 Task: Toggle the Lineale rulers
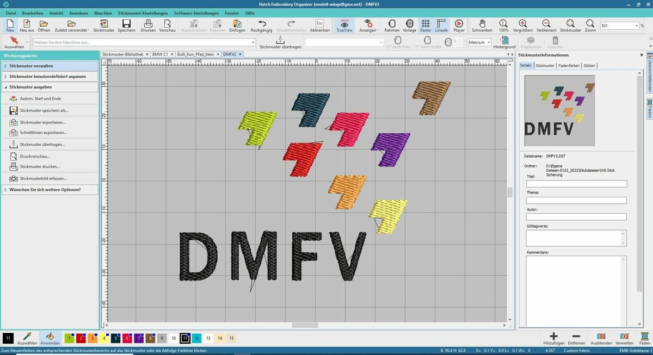[441, 26]
